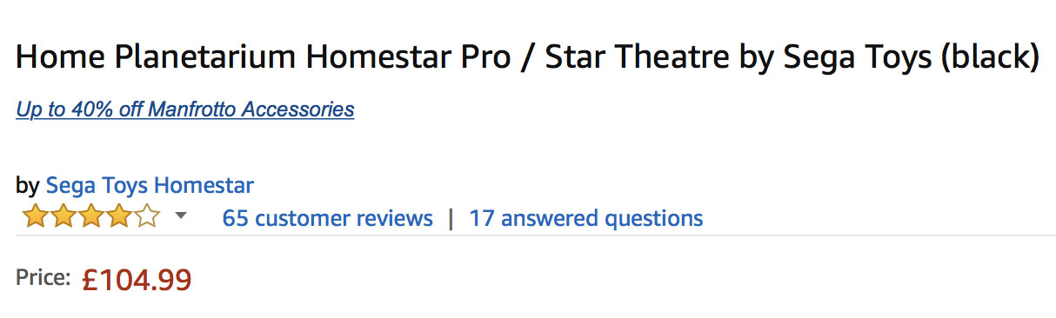Viewport: 1056px width, 318px height.
Task: Click the £104.99 price value
Action: [137, 280]
